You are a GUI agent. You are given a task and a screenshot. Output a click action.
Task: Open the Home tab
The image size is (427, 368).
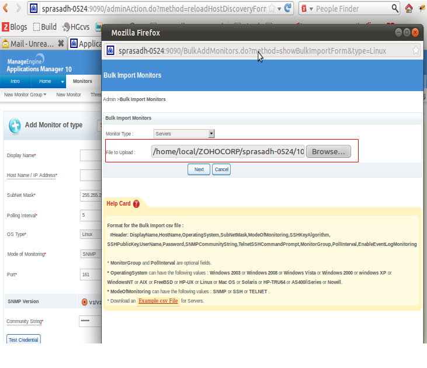point(45,81)
